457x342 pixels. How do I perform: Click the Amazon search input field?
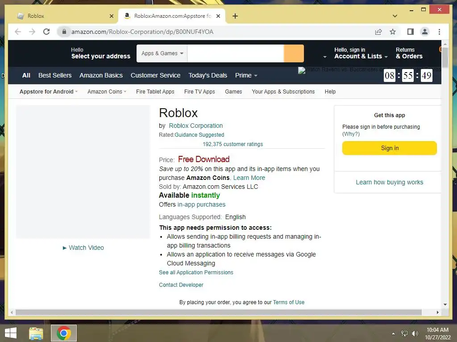point(236,53)
